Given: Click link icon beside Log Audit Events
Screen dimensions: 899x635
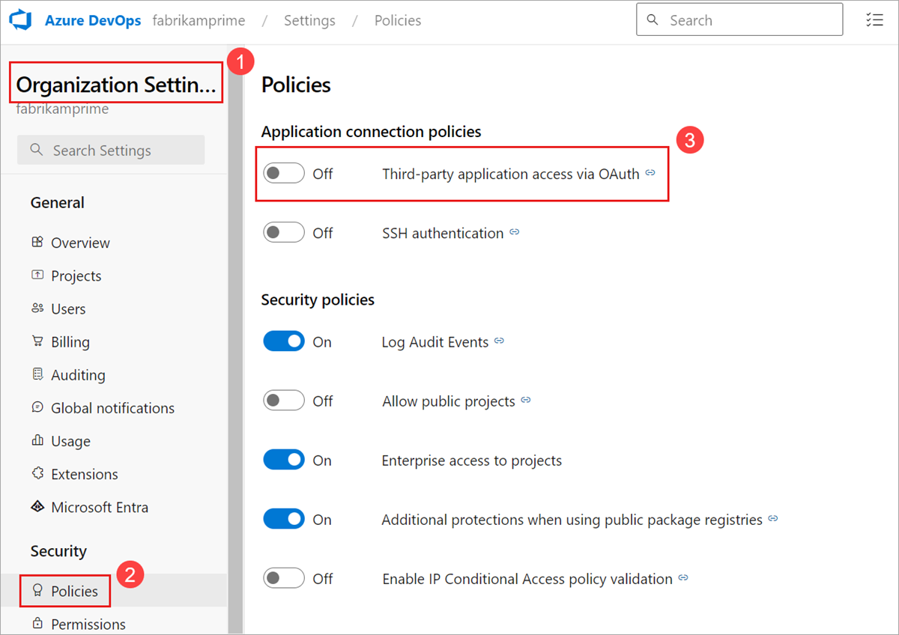Looking at the screenshot, I should point(500,341).
